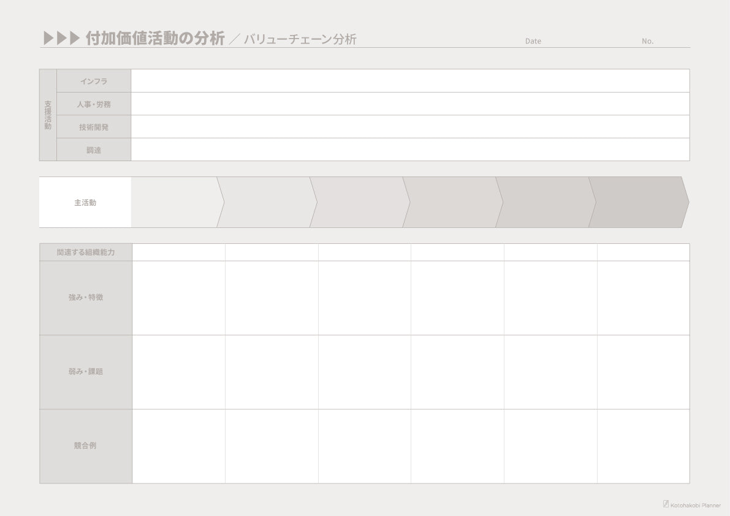Click the 人事・労務 row label
Image resolution: width=730 pixels, height=516 pixels.
point(94,104)
